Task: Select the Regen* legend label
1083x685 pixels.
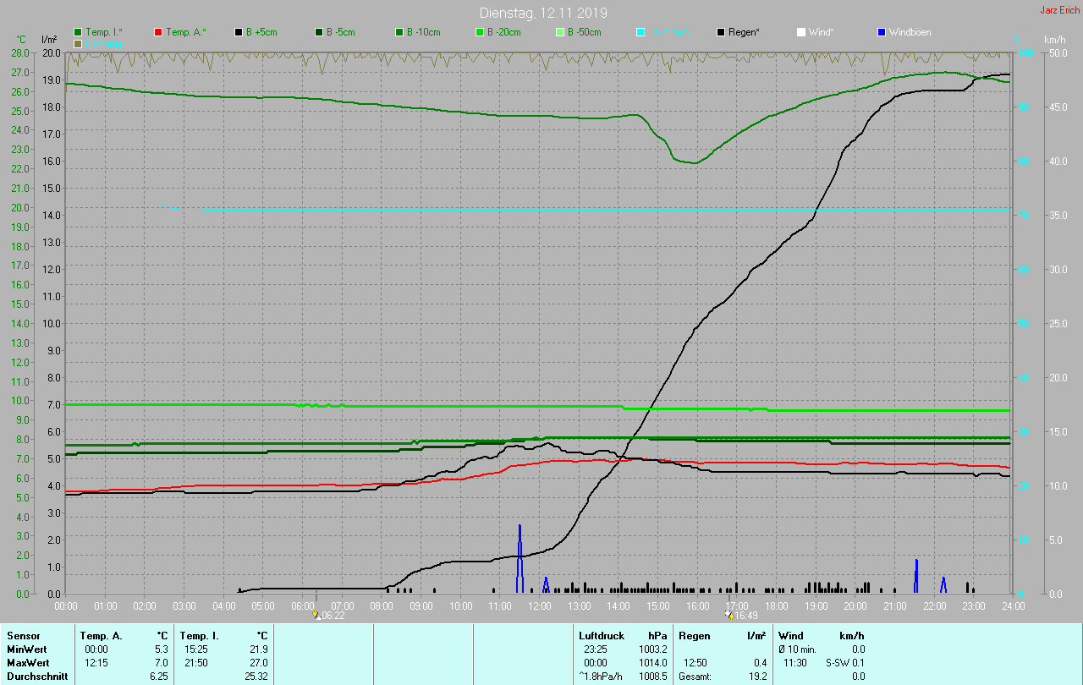Action: tap(744, 32)
